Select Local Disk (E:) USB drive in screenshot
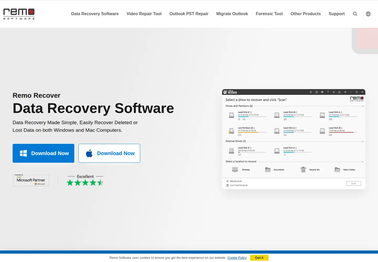Screen dimensions: 378x262 point(248,151)
